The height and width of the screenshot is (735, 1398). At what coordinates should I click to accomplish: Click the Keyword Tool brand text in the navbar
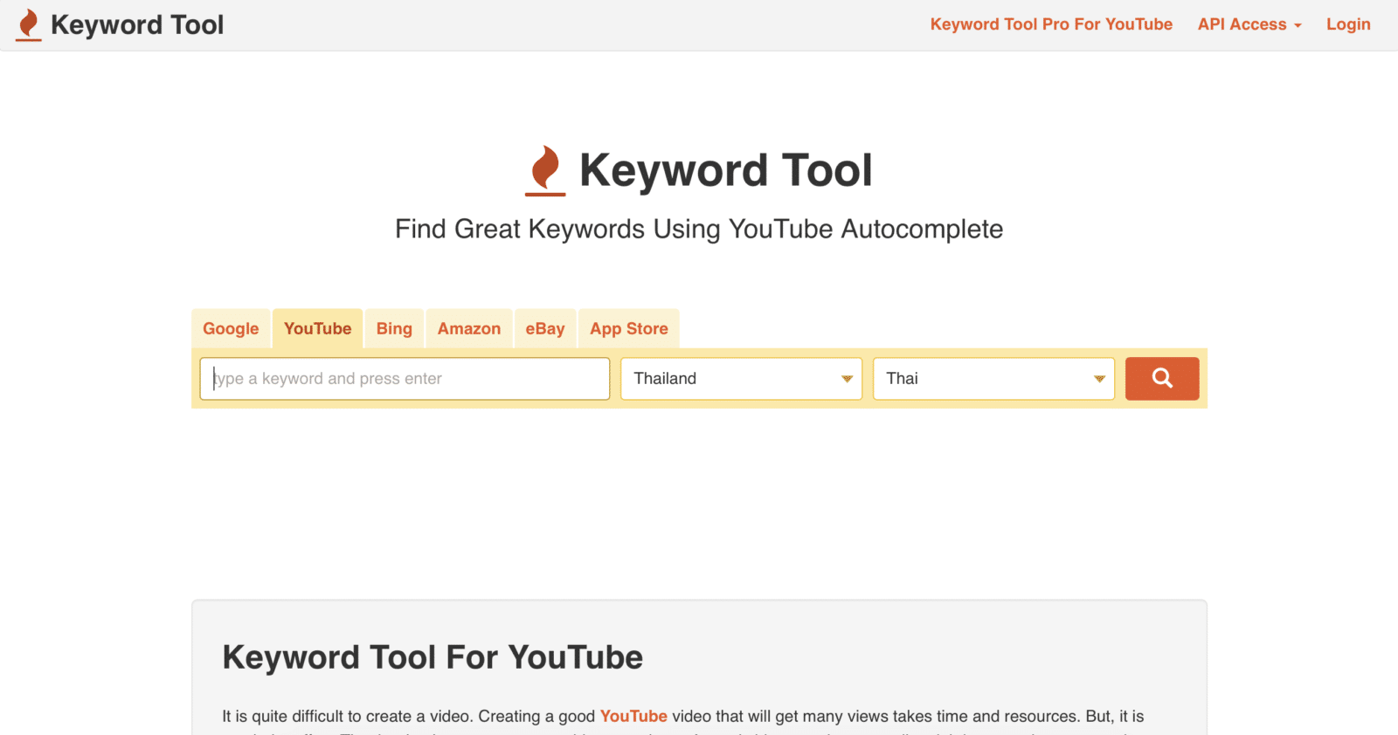coord(137,24)
